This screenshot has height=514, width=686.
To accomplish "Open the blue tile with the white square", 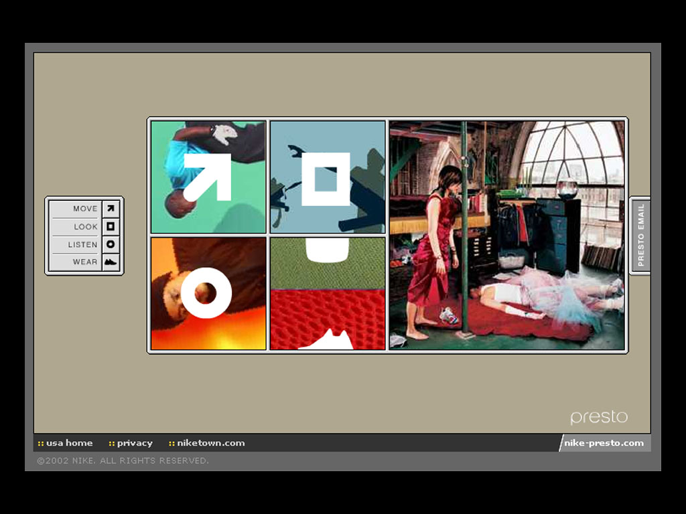I will click(x=328, y=177).
